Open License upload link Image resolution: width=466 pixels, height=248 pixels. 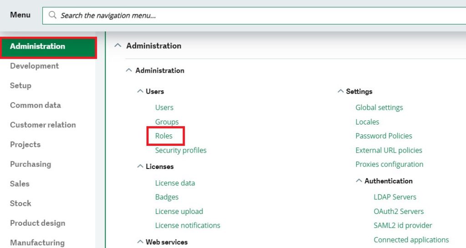pyautogui.click(x=179, y=211)
